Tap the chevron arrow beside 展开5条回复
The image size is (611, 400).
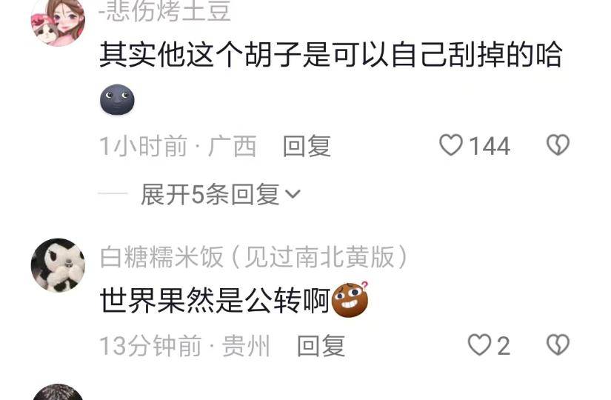(x=293, y=194)
